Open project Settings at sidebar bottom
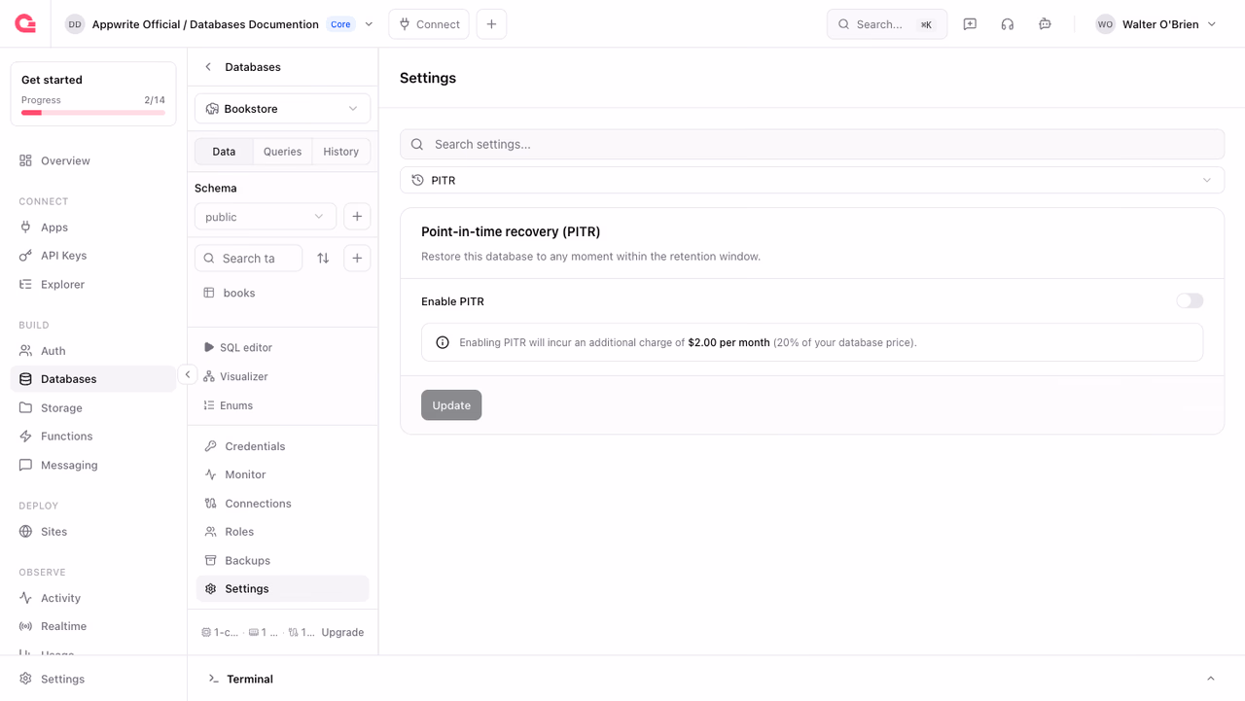This screenshot has height=701, width=1245. coord(93,679)
